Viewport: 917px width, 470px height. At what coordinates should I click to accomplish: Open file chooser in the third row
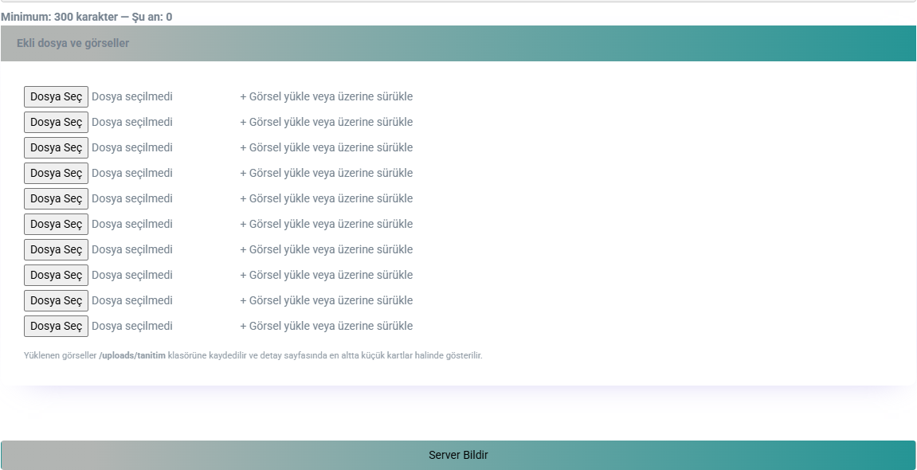point(56,148)
